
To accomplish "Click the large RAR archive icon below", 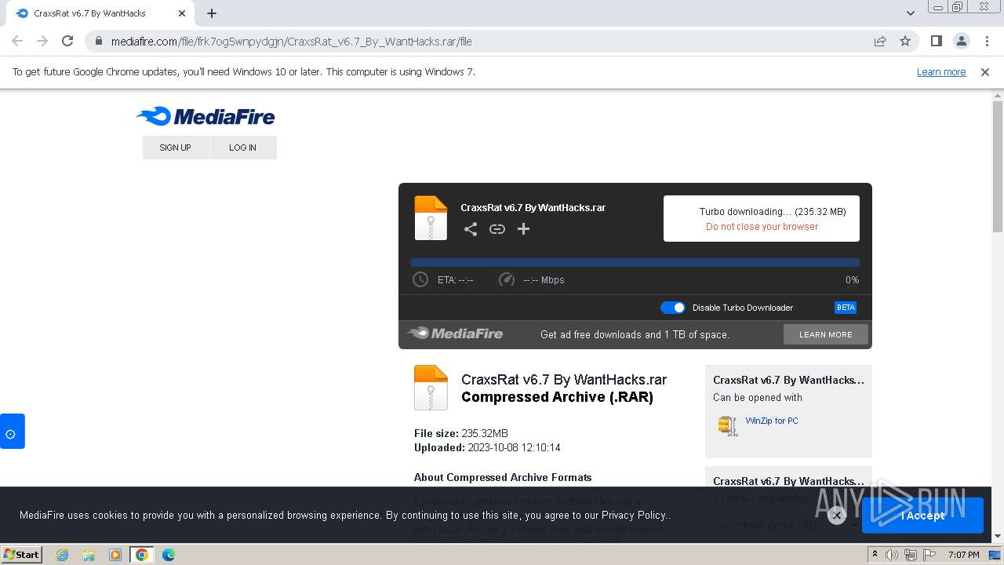I will click(431, 388).
